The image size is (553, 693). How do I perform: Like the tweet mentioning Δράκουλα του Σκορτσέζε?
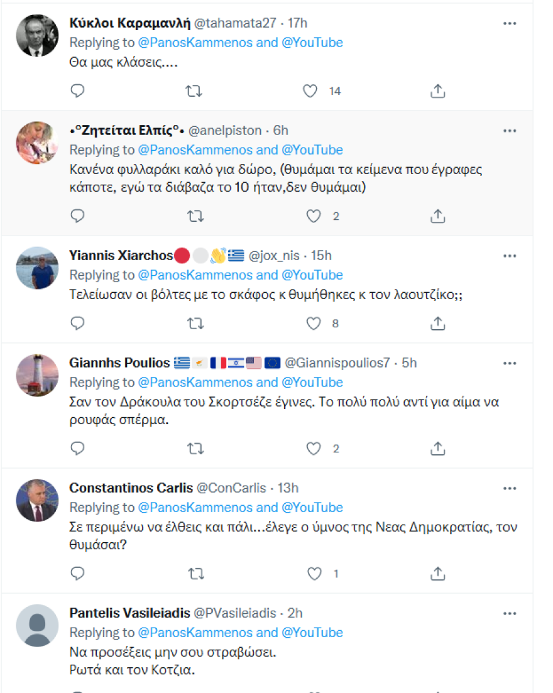pos(312,449)
